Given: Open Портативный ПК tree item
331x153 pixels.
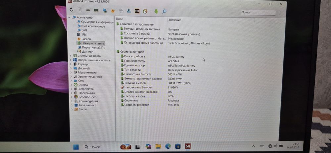Looking at the screenshot, I should [x=91, y=48].
